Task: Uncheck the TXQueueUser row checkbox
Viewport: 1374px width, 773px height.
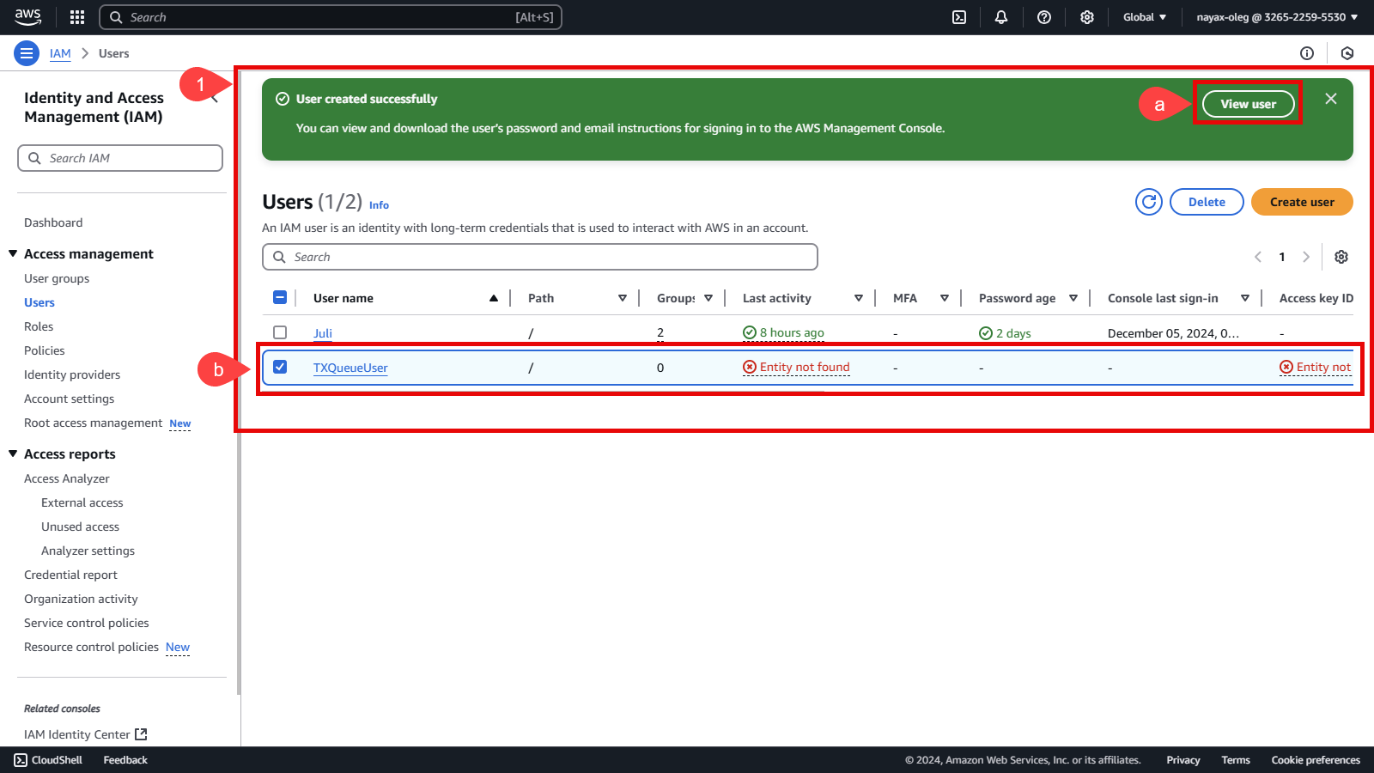Action: [x=280, y=367]
